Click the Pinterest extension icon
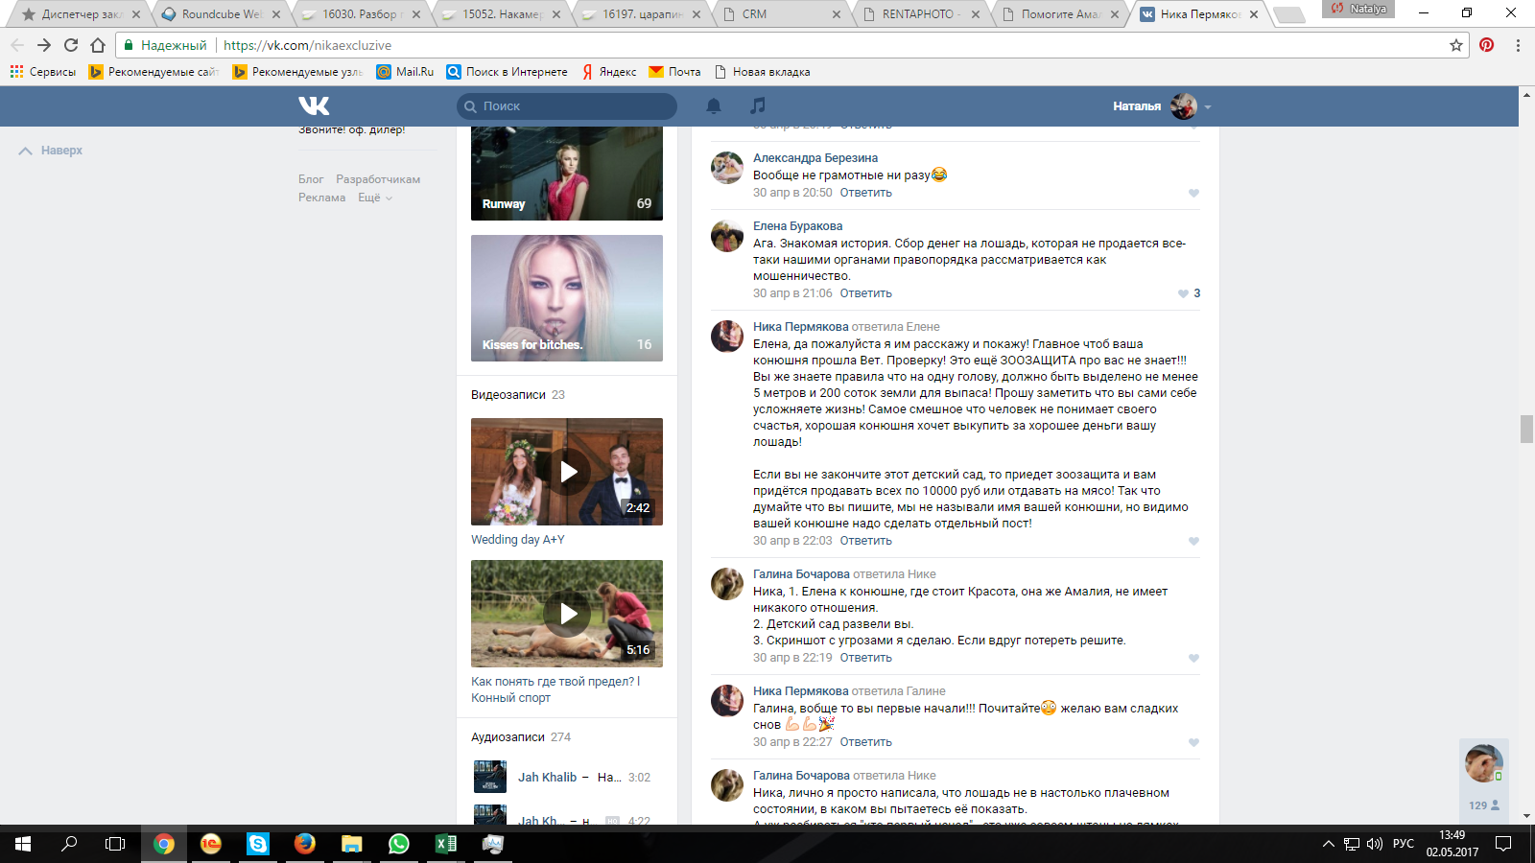The width and height of the screenshot is (1535, 863). [x=1486, y=45]
